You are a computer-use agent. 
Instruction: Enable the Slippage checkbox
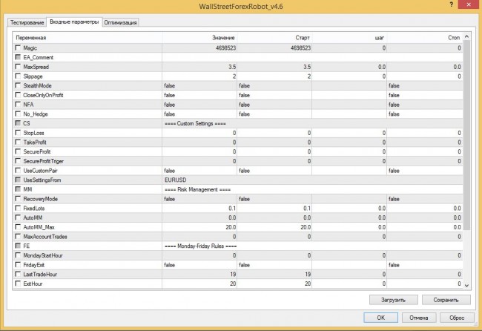(x=18, y=76)
